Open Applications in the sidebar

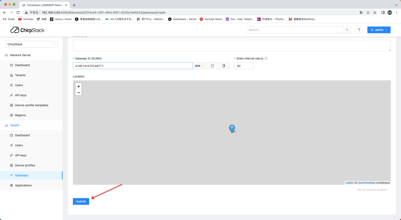(x=23, y=185)
